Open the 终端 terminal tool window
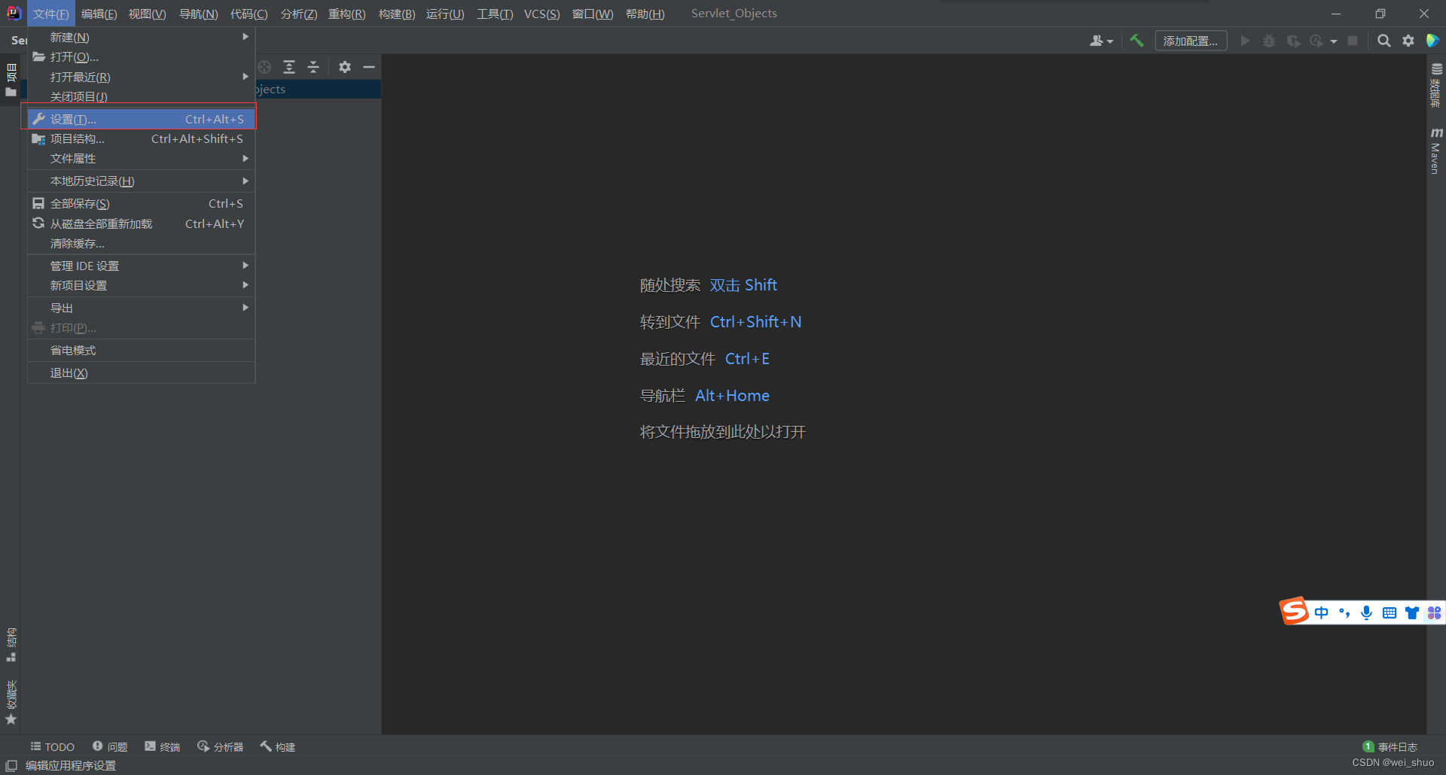 [163, 746]
